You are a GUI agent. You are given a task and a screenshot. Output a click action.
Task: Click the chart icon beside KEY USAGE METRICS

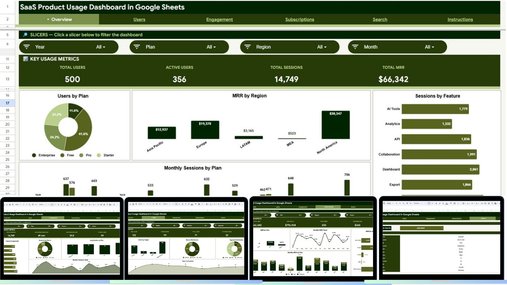pyautogui.click(x=25, y=59)
